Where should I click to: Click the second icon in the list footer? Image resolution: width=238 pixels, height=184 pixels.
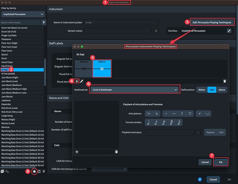click(7, 171)
